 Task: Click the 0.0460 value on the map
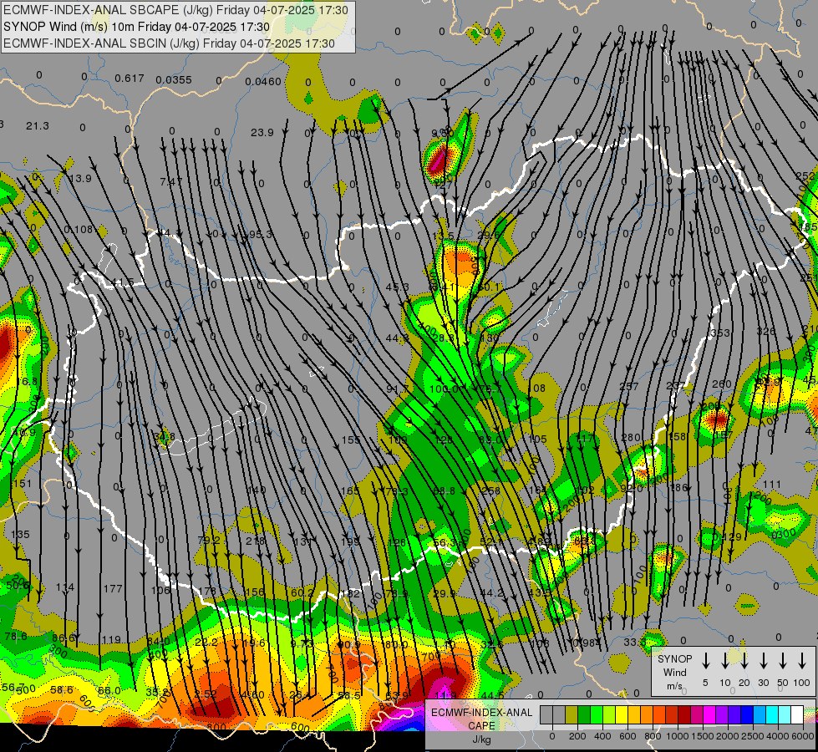pyautogui.click(x=263, y=81)
